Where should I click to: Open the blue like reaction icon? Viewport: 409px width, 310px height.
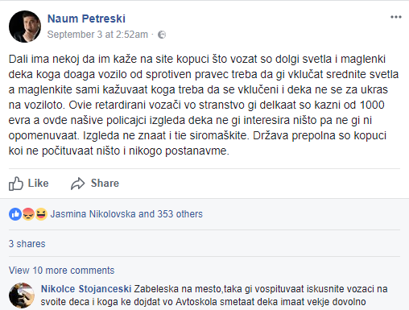point(15,214)
